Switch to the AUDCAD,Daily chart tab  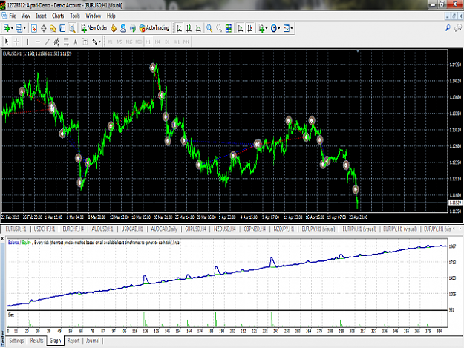tap(164, 229)
